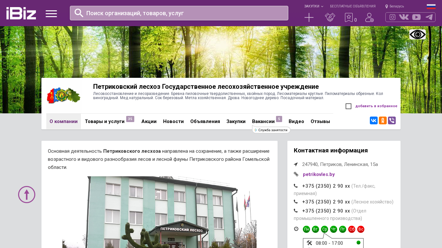Screen dimensions: 442x248
Task: Click the scroll-to-top arrow button
Action: (27, 194)
